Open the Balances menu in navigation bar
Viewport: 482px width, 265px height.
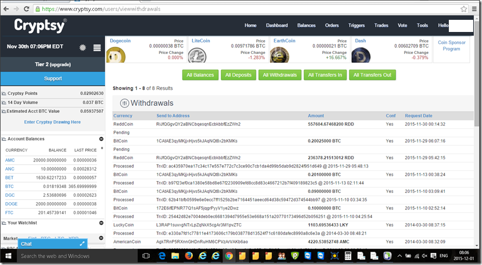click(306, 25)
